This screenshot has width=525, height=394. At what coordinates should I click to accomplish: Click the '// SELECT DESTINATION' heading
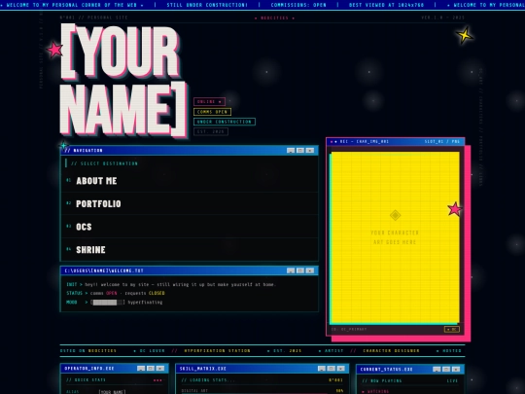pyautogui.click(x=104, y=163)
